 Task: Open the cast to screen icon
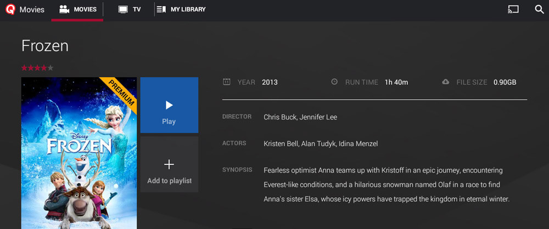pos(513,9)
